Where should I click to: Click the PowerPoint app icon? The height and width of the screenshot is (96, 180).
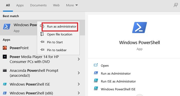[x=5, y=48]
